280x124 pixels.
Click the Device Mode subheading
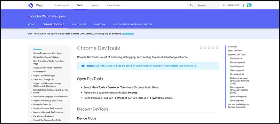pyautogui.click(x=87, y=118)
